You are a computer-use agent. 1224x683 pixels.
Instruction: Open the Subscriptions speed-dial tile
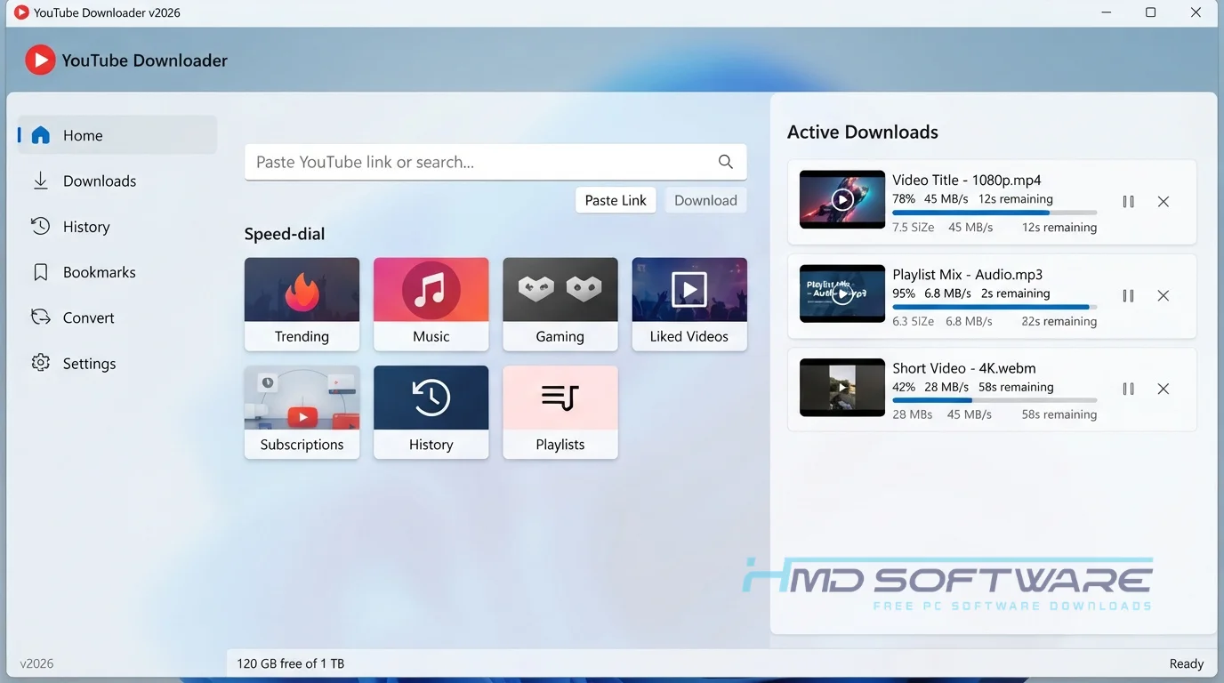click(x=302, y=413)
